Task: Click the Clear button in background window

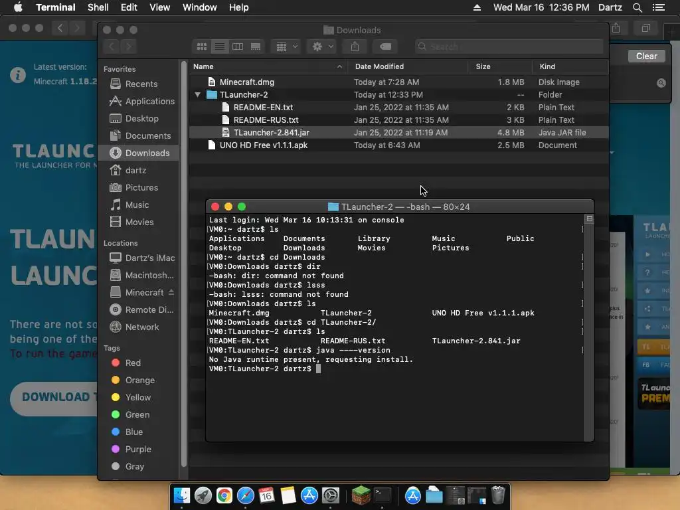Action: 646,56
